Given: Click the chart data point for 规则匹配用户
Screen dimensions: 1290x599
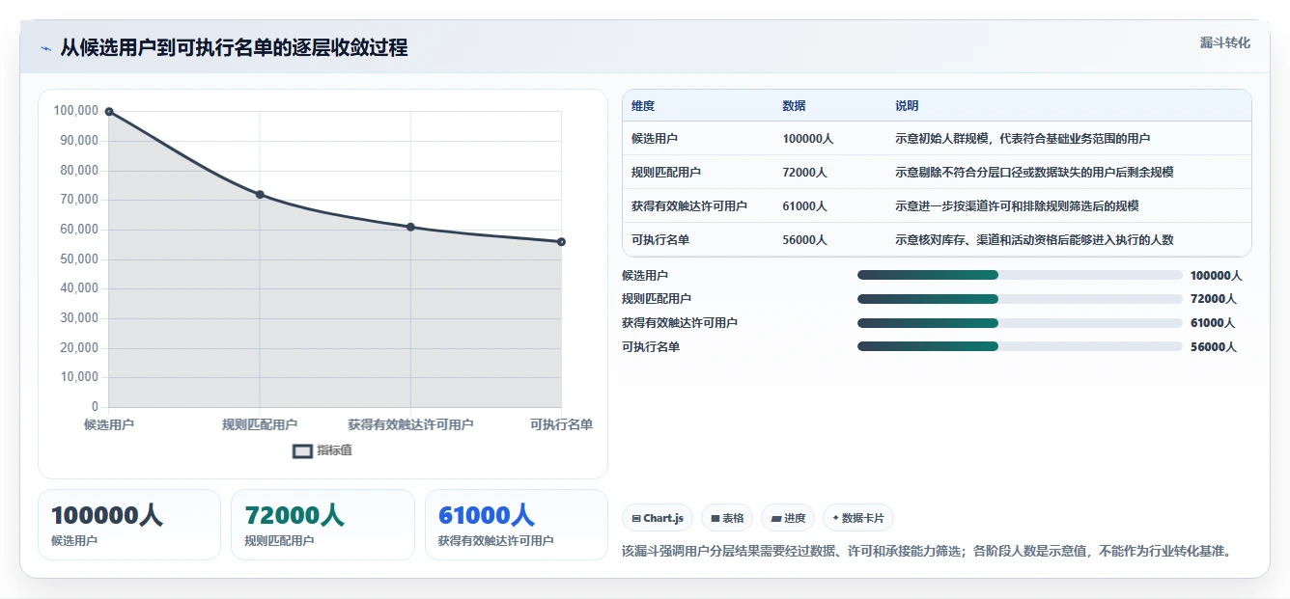Looking at the screenshot, I should (x=260, y=195).
